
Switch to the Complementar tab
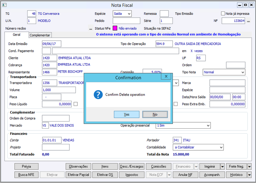(x=40, y=35)
